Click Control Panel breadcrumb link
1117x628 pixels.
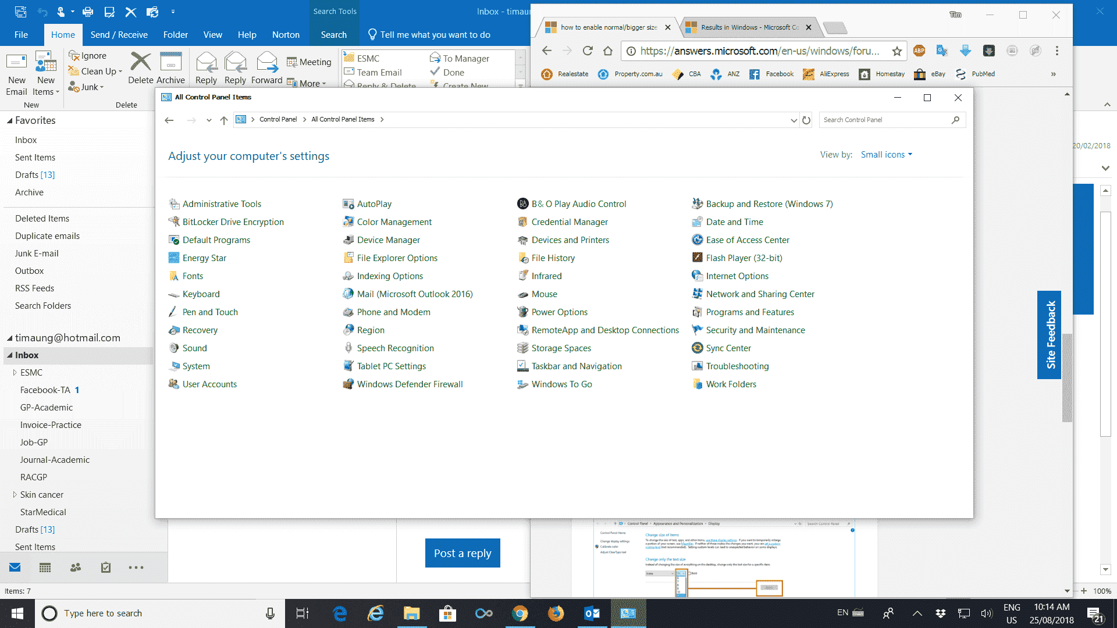(278, 120)
